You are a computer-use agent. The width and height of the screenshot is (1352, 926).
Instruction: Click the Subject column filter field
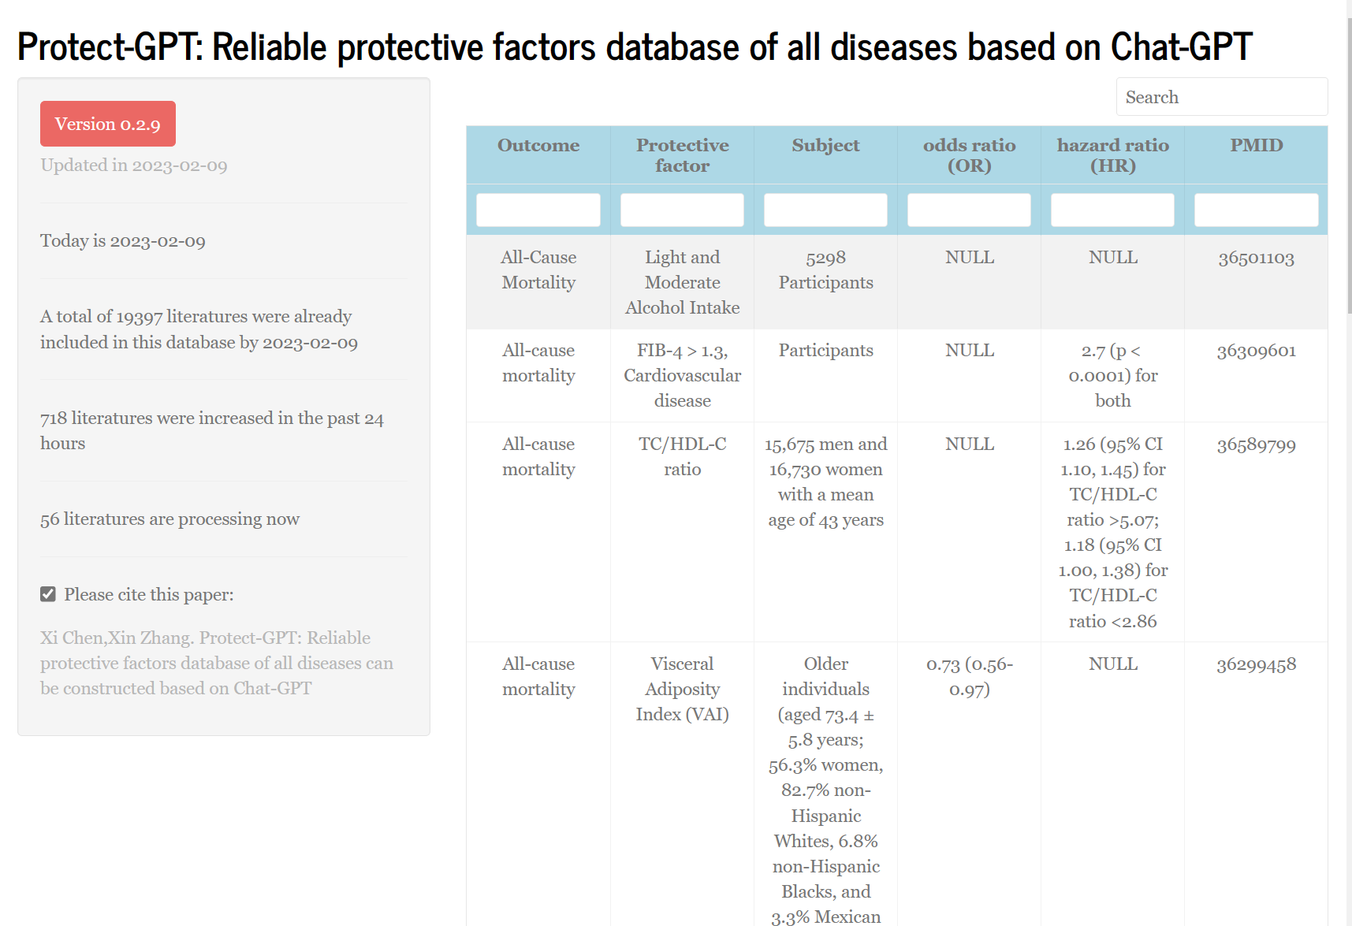[x=825, y=209]
